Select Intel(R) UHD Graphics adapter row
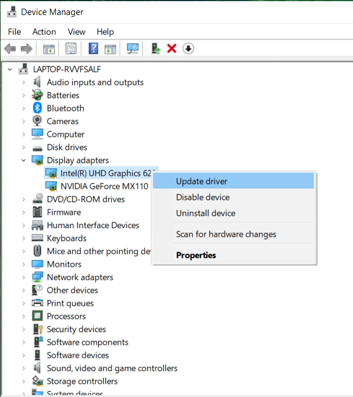Image resolution: width=353 pixels, height=397 pixels. pyautogui.click(x=101, y=173)
